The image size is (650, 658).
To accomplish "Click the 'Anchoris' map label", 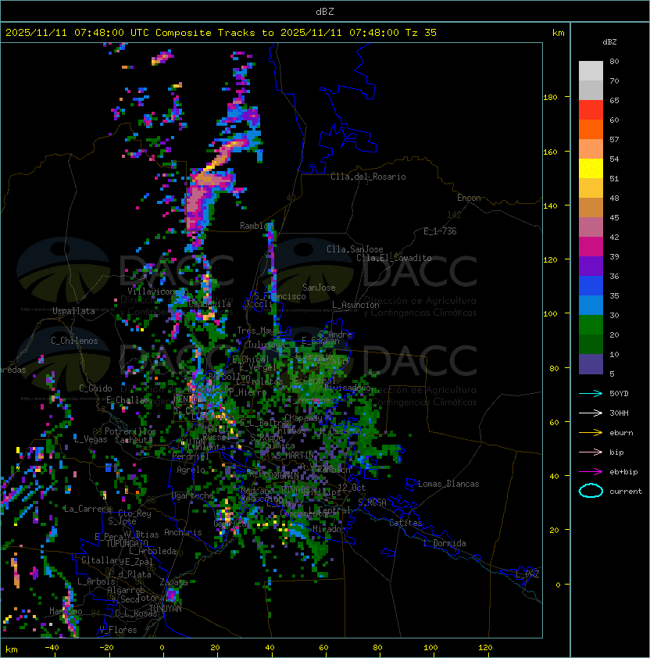I will click(x=183, y=532).
